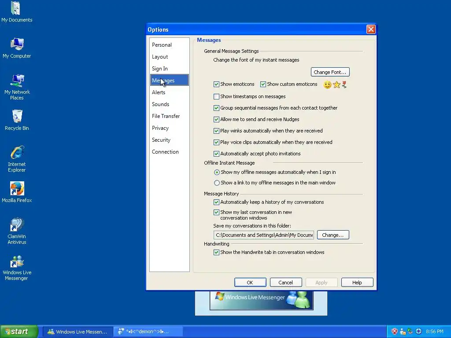The width and height of the screenshot is (451, 338).
Task: Cancel the Options dialog
Action: tap(285, 283)
